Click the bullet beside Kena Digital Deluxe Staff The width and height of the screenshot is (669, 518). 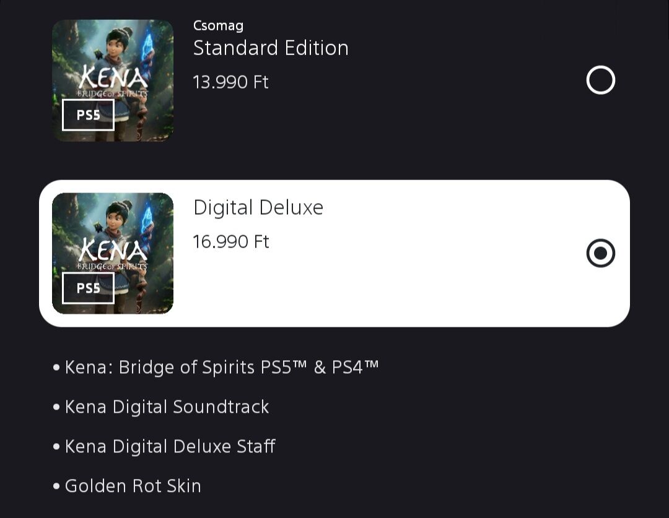tap(57, 447)
